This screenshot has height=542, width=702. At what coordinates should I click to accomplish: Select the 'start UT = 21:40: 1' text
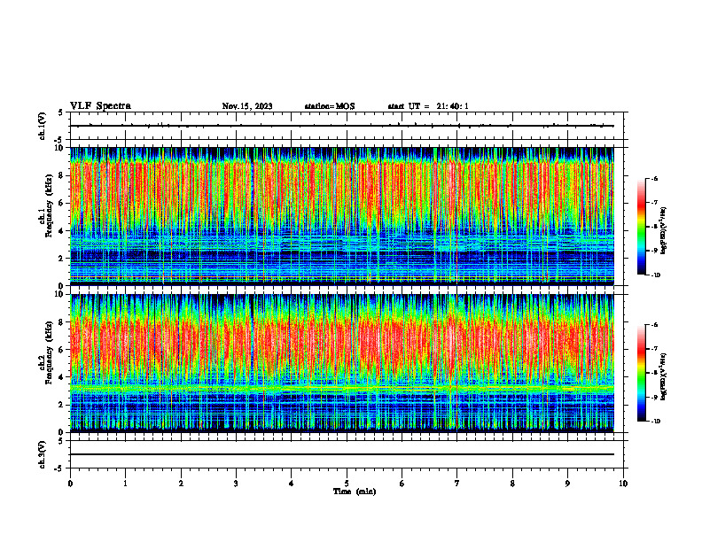click(428, 106)
